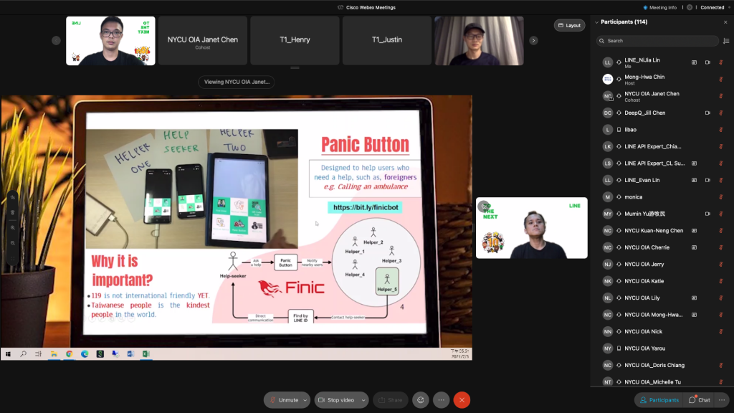Click the card icon for LINE API Expert_CL Su

(694, 163)
